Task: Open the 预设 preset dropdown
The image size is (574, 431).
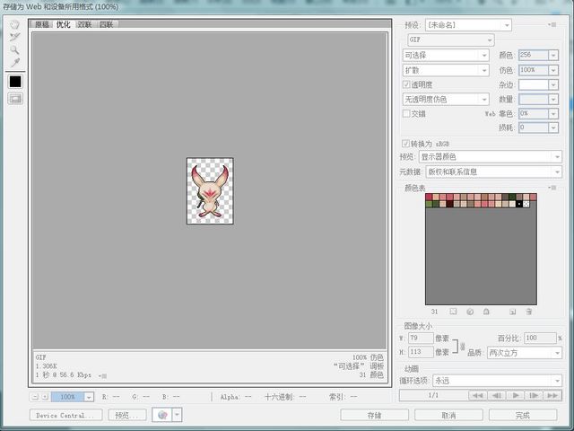Action: [x=468, y=25]
